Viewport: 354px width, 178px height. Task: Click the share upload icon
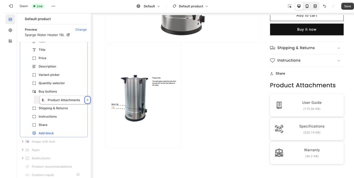coord(272,74)
